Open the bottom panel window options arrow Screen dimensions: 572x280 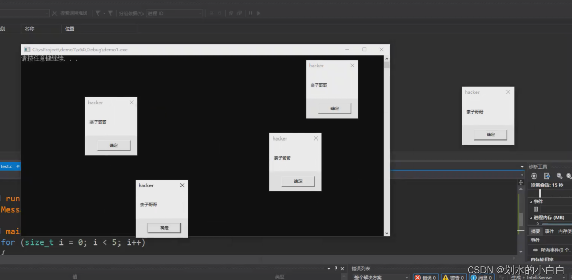click(329, 269)
